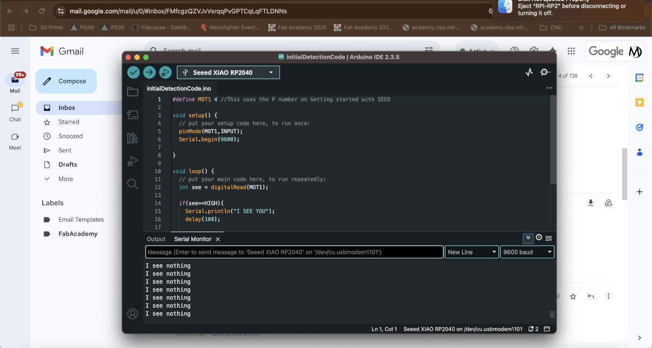The image size is (652, 348).
Task: Open Google Keep in Gmail side panel
Action: pyautogui.click(x=640, y=103)
